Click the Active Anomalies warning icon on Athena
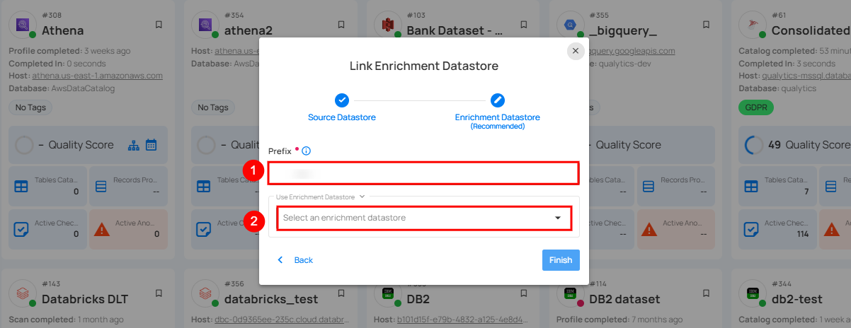The image size is (851, 328). (102, 229)
